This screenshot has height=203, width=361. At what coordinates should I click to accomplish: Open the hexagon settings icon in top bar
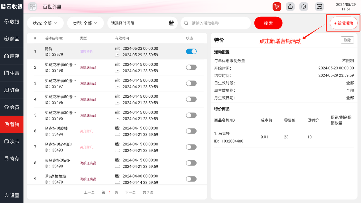(304, 7)
